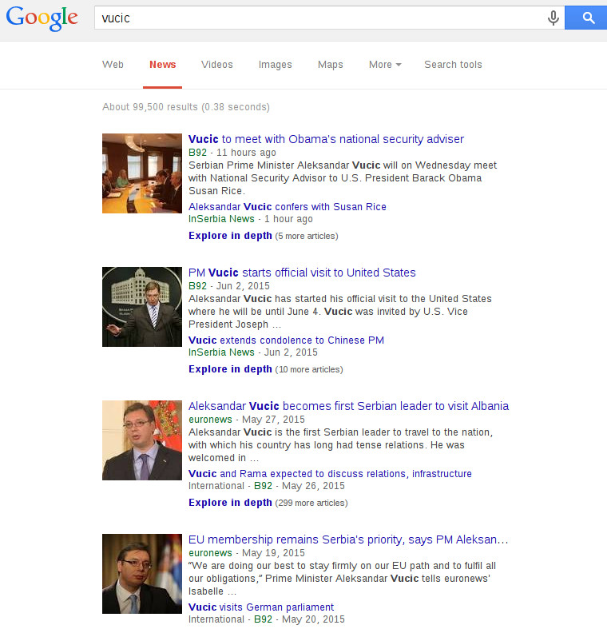This screenshot has width=607, height=629.
Task: Click 'InSerbia News - Jun 2, 2015' source
Action: pos(253,352)
